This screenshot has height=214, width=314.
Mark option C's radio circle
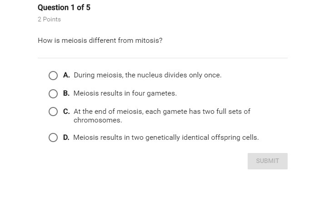(x=53, y=112)
